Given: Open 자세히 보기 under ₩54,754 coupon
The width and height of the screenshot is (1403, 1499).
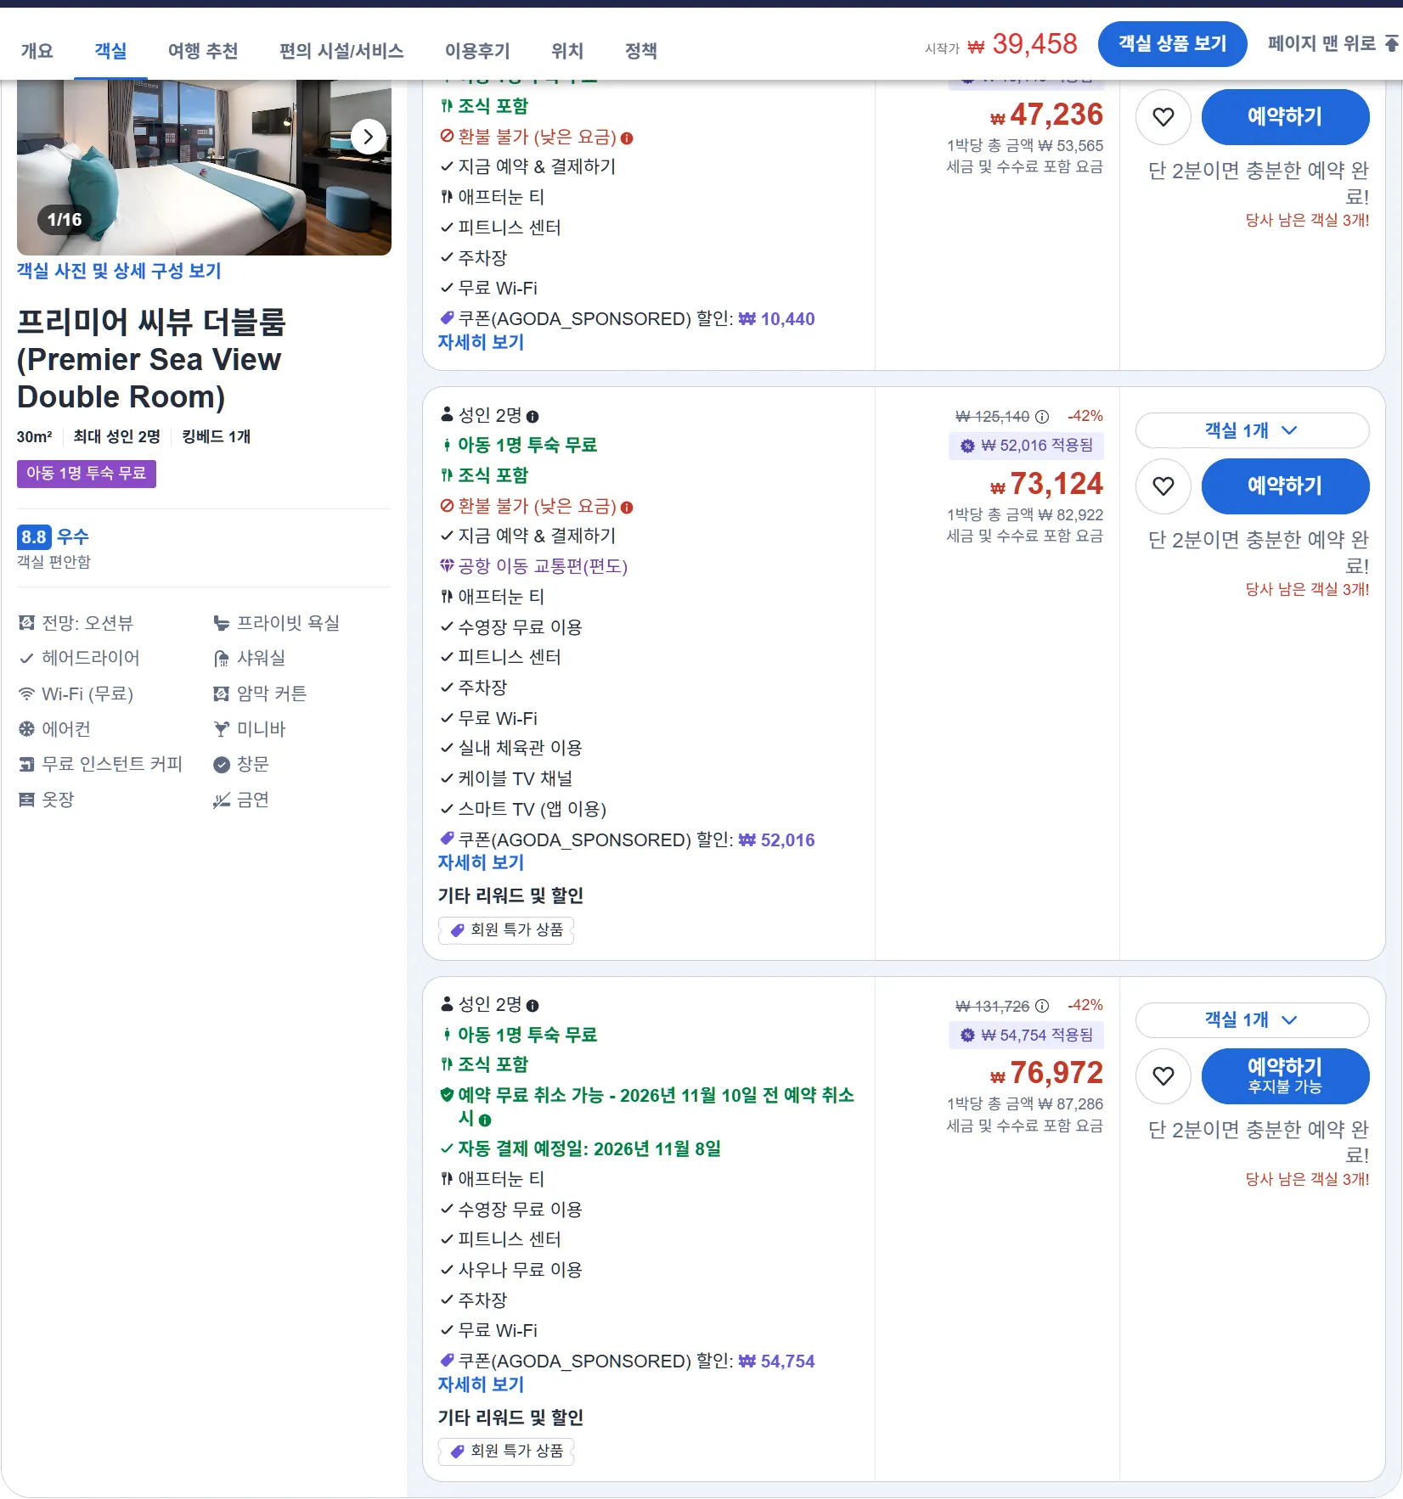Looking at the screenshot, I should point(481,1384).
